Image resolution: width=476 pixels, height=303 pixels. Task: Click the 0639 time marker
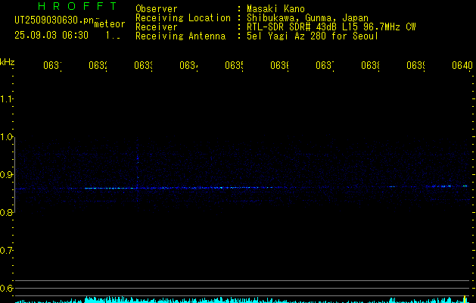click(415, 65)
